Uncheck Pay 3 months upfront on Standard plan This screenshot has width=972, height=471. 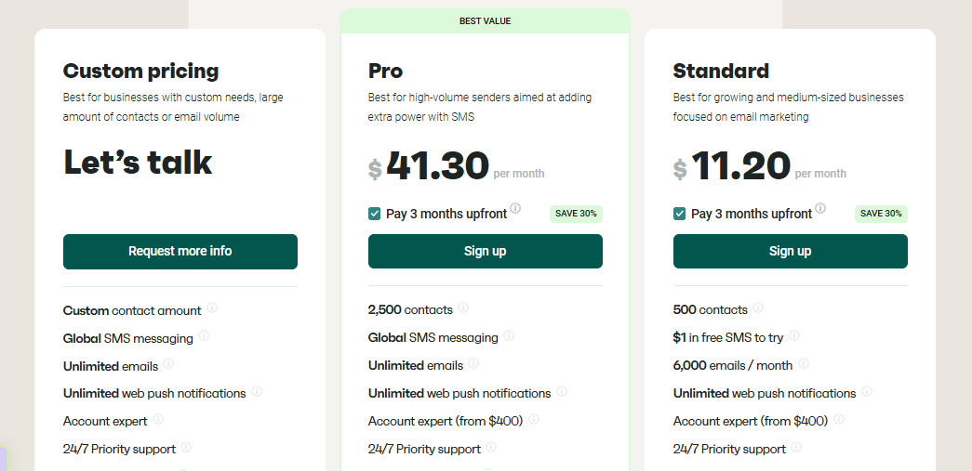(679, 214)
